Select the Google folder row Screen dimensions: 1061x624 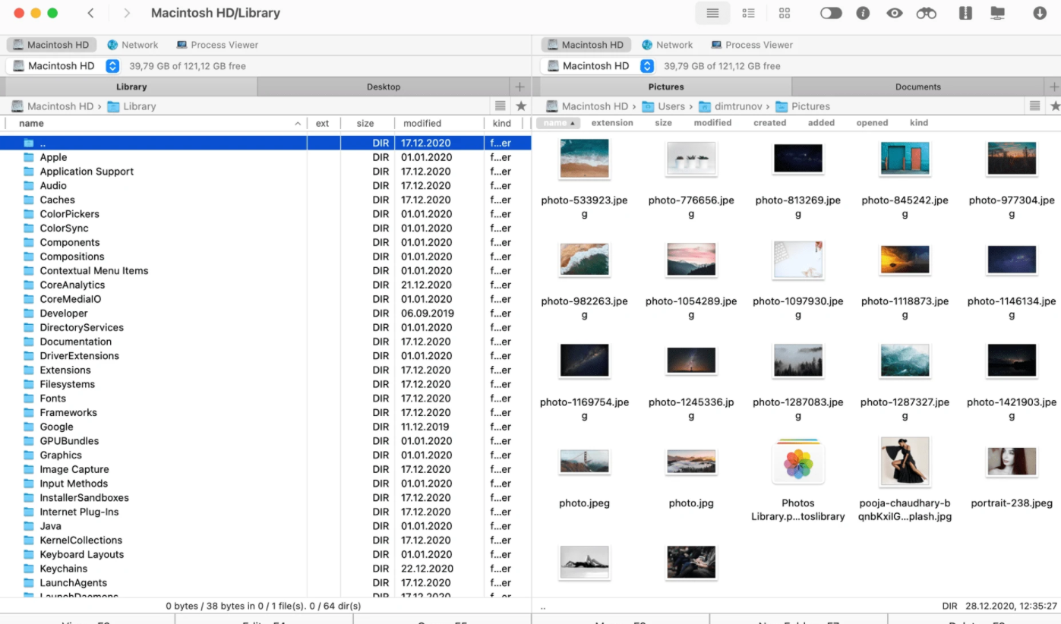[x=265, y=427]
